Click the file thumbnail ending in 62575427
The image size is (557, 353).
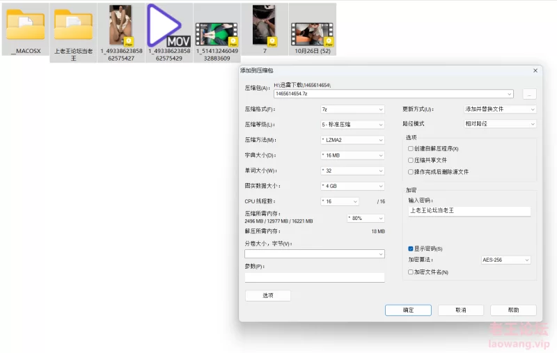click(121, 26)
